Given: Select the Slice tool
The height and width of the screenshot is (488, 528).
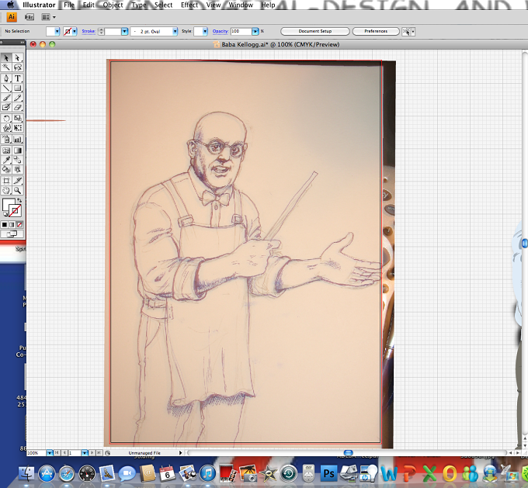Looking at the screenshot, I should [18, 181].
